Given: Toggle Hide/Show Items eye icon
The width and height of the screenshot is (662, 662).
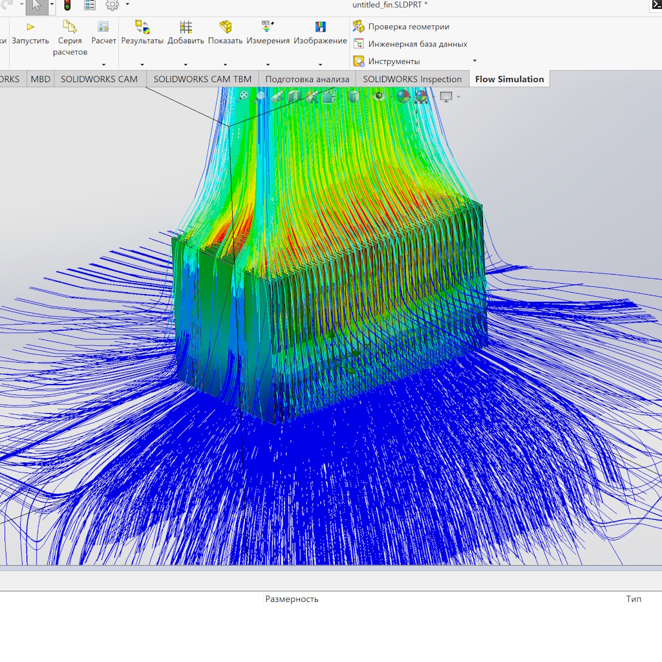Looking at the screenshot, I should (379, 96).
